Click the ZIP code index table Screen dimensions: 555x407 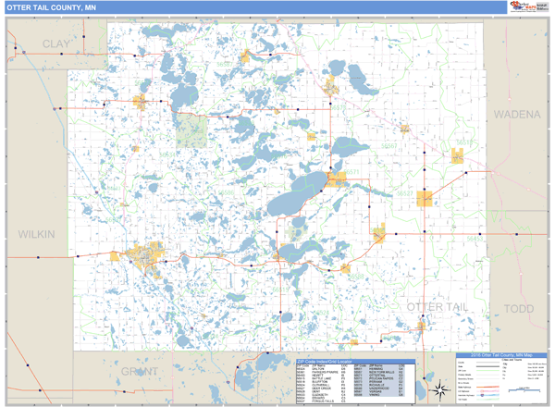pos(352,383)
